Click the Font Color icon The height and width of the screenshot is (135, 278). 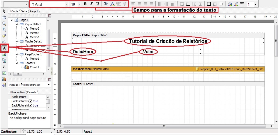[112, 4]
